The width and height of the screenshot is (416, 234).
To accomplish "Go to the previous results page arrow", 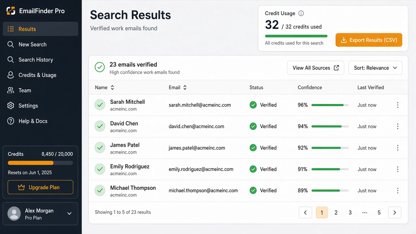I will point(305,213).
